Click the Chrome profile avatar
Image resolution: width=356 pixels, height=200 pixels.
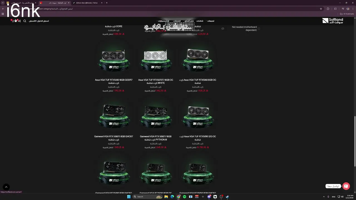tap(348, 9)
